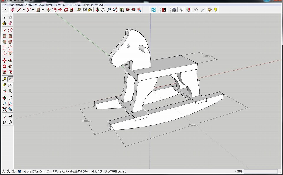Viewport: 283px width, 175px height.
Task: Click the Rotate tool in top toolbar
Action: (66, 10)
